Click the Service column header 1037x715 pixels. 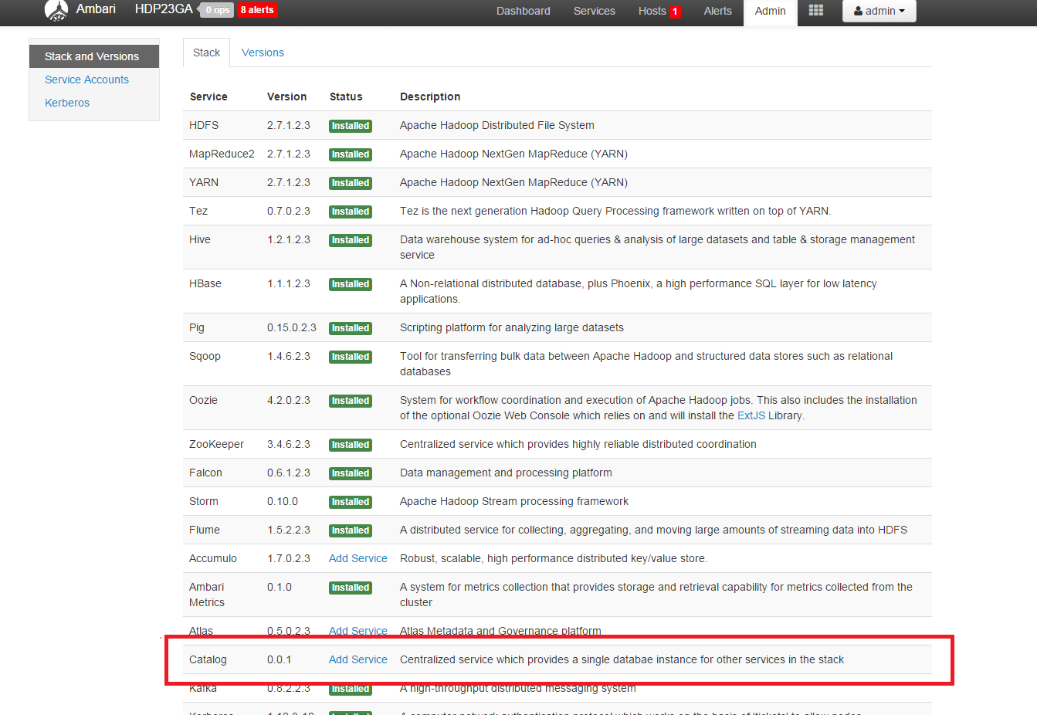pyautogui.click(x=208, y=97)
